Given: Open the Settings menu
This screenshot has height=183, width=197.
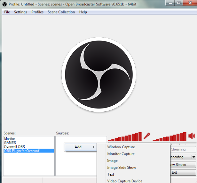Looking at the screenshot, I should 20,12.
